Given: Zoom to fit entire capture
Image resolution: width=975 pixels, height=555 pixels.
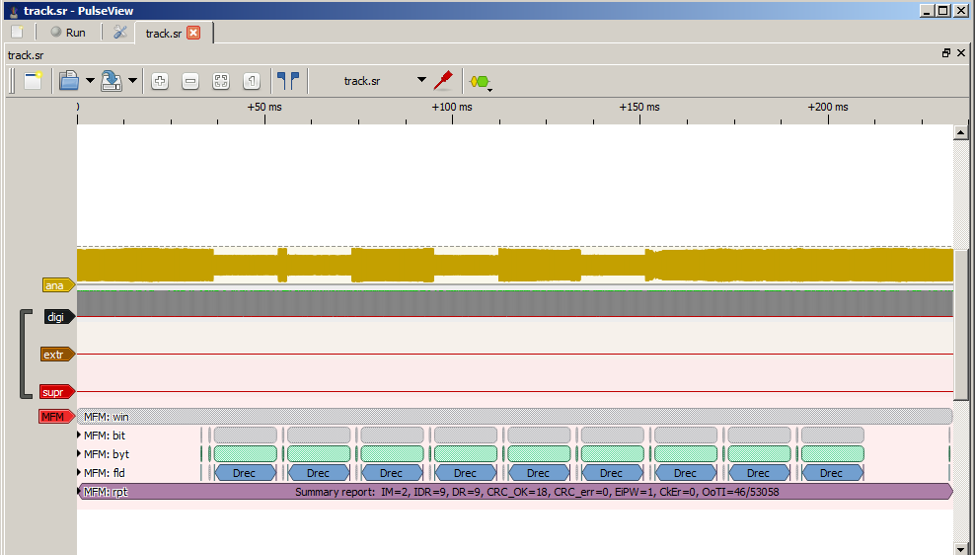Looking at the screenshot, I should click(221, 81).
